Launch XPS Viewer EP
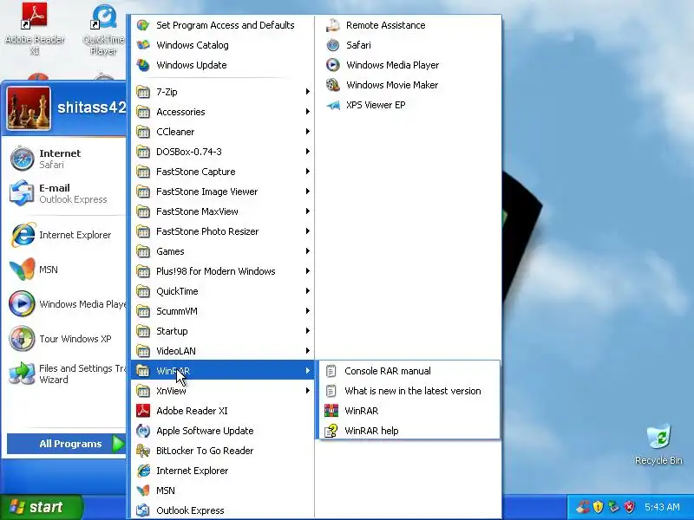The image size is (694, 520). (x=408, y=105)
